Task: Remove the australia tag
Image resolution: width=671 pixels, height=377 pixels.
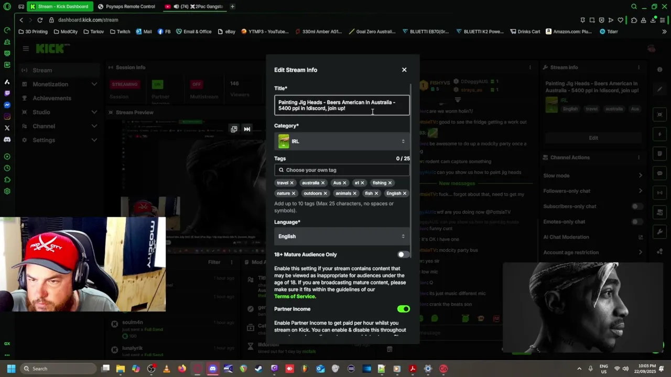Action: 323,183
